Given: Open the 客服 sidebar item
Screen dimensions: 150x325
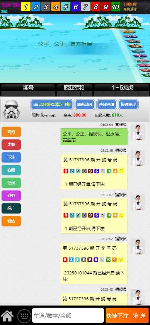Looking at the screenshot, I should (x=11, y=170).
